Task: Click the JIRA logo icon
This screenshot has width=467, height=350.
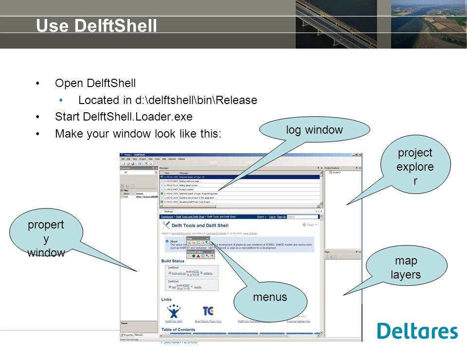Action: pos(174,311)
